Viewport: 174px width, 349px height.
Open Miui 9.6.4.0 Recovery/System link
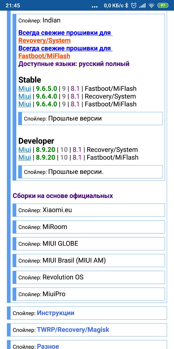[25, 96]
